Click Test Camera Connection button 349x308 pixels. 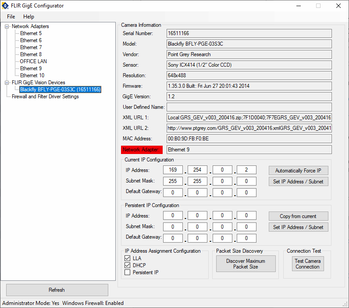pyautogui.click(x=308, y=264)
